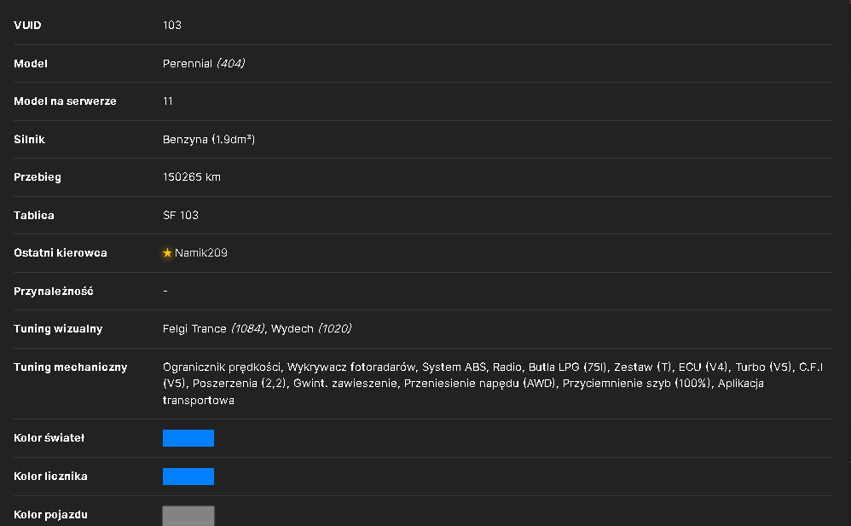Click the Przynależność row label
The image size is (851, 526).
(53, 292)
